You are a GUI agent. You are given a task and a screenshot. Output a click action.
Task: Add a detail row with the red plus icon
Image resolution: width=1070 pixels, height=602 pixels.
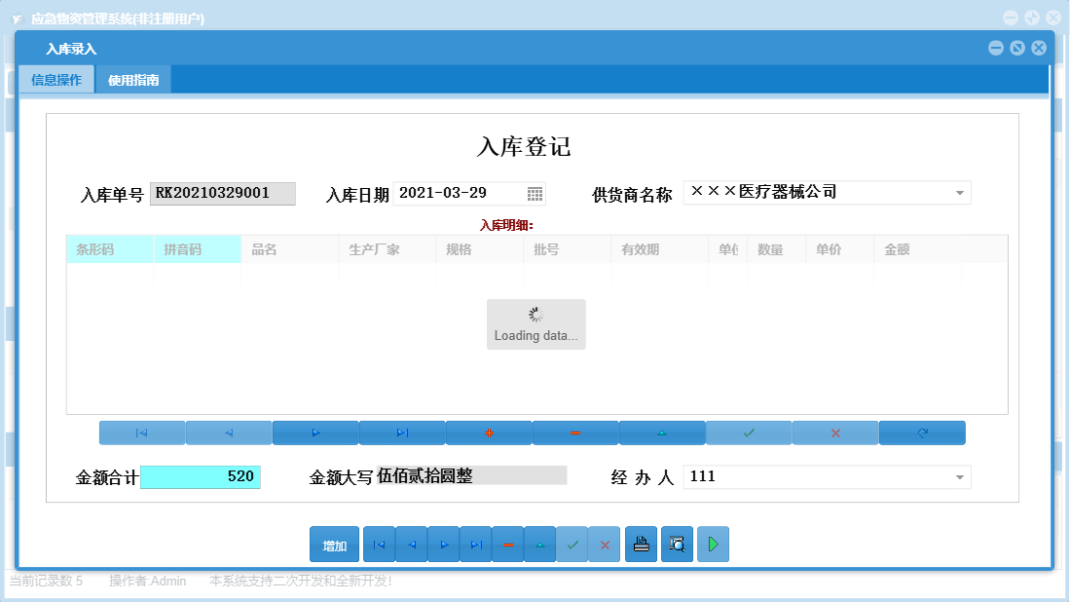tap(488, 432)
